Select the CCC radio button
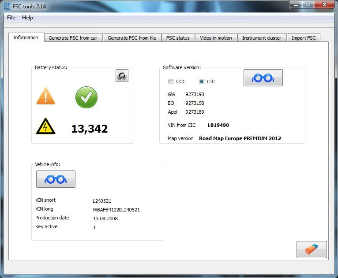Viewport: 338px width, 278px height. point(171,82)
